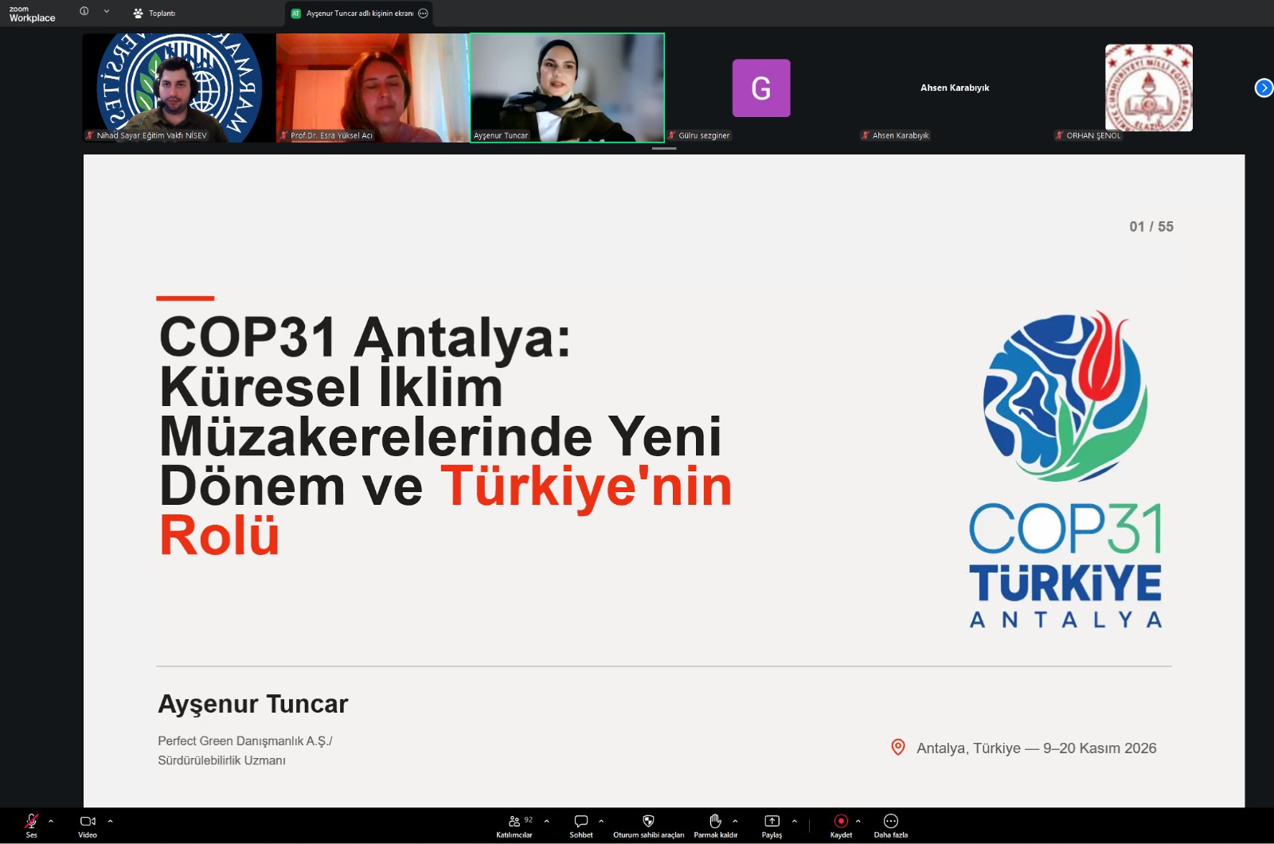Select the Ahsen Karabıyık participant tile
The image size is (1274, 844).
[955, 88]
